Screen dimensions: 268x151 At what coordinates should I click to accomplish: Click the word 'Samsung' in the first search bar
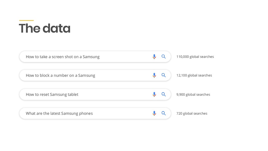91,57
